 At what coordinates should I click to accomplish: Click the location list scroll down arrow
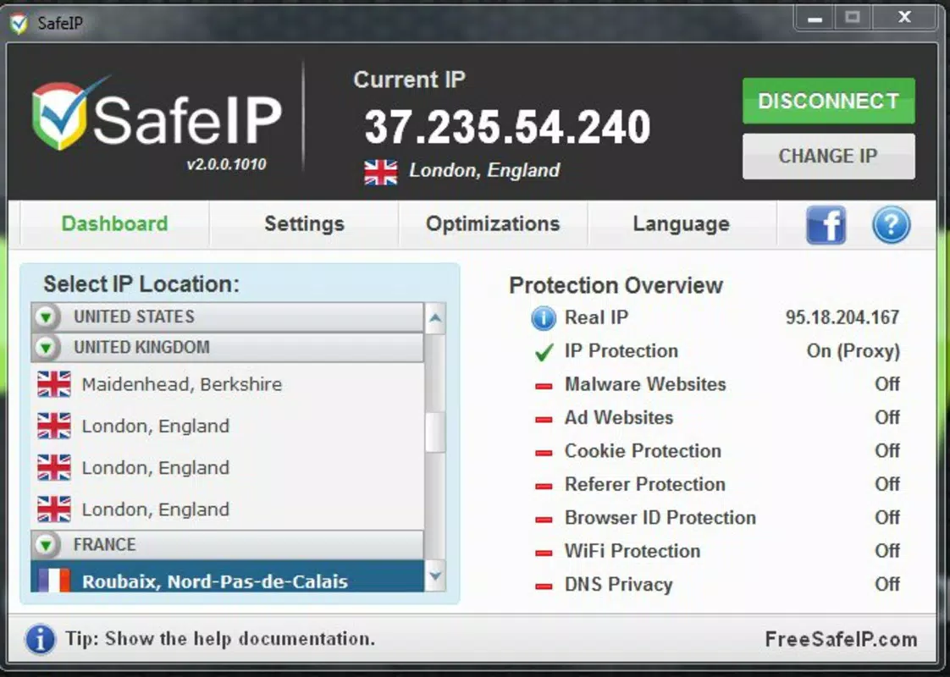(435, 576)
